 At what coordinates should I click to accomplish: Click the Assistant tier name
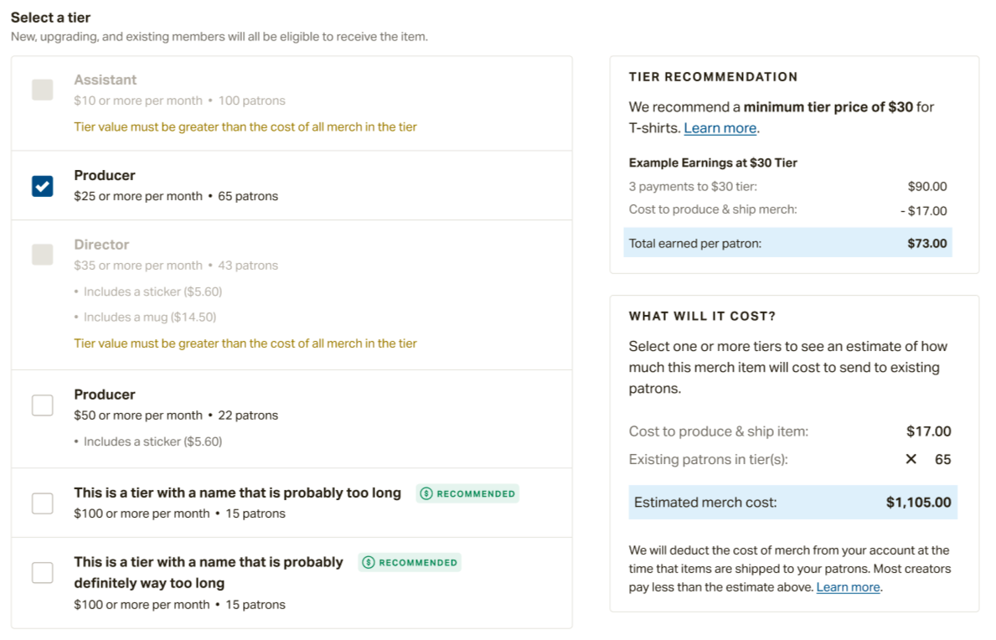(x=106, y=80)
